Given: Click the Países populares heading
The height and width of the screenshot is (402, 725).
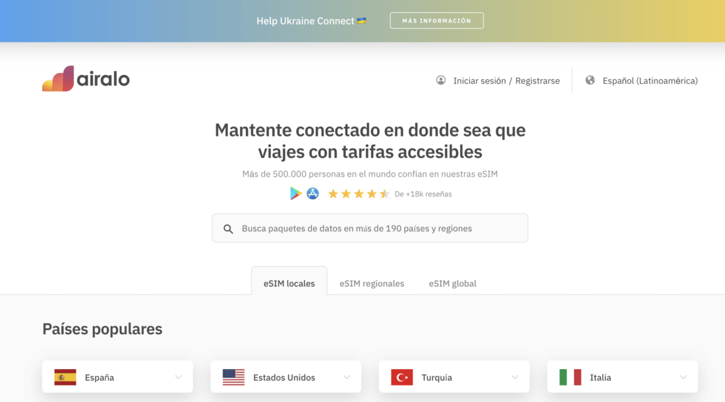Looking at the screenshot, I should point(102,329).
